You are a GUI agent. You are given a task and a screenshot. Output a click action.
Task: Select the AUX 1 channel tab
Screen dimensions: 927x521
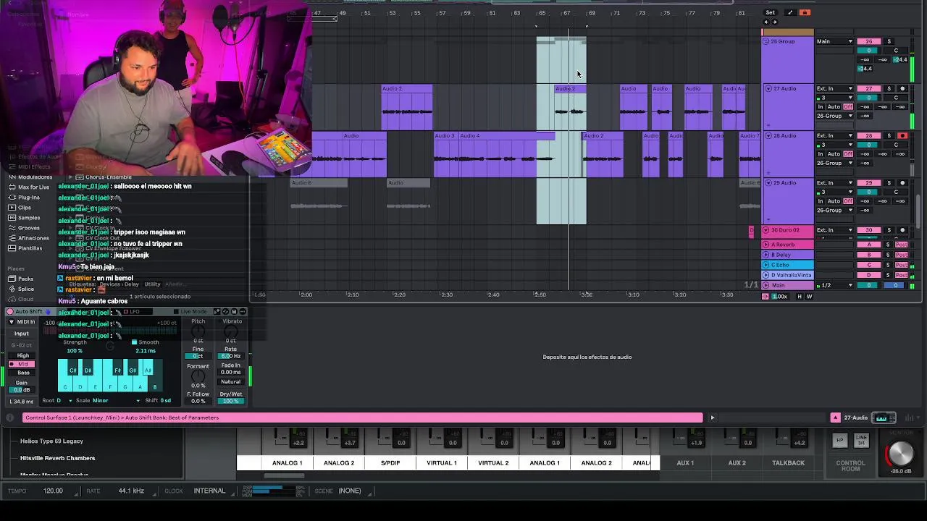coord(685,462)
